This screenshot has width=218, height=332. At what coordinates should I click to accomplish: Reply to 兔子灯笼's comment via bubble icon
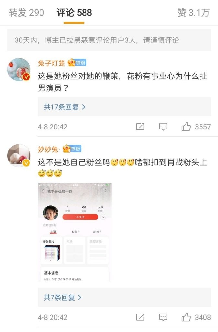[163, 127]
